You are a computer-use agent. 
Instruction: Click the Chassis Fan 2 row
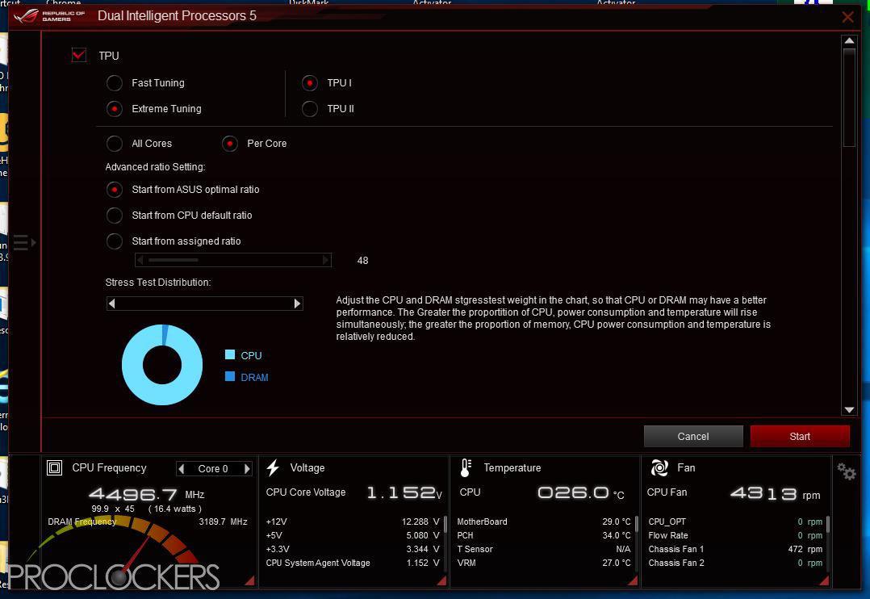(735, 563)
